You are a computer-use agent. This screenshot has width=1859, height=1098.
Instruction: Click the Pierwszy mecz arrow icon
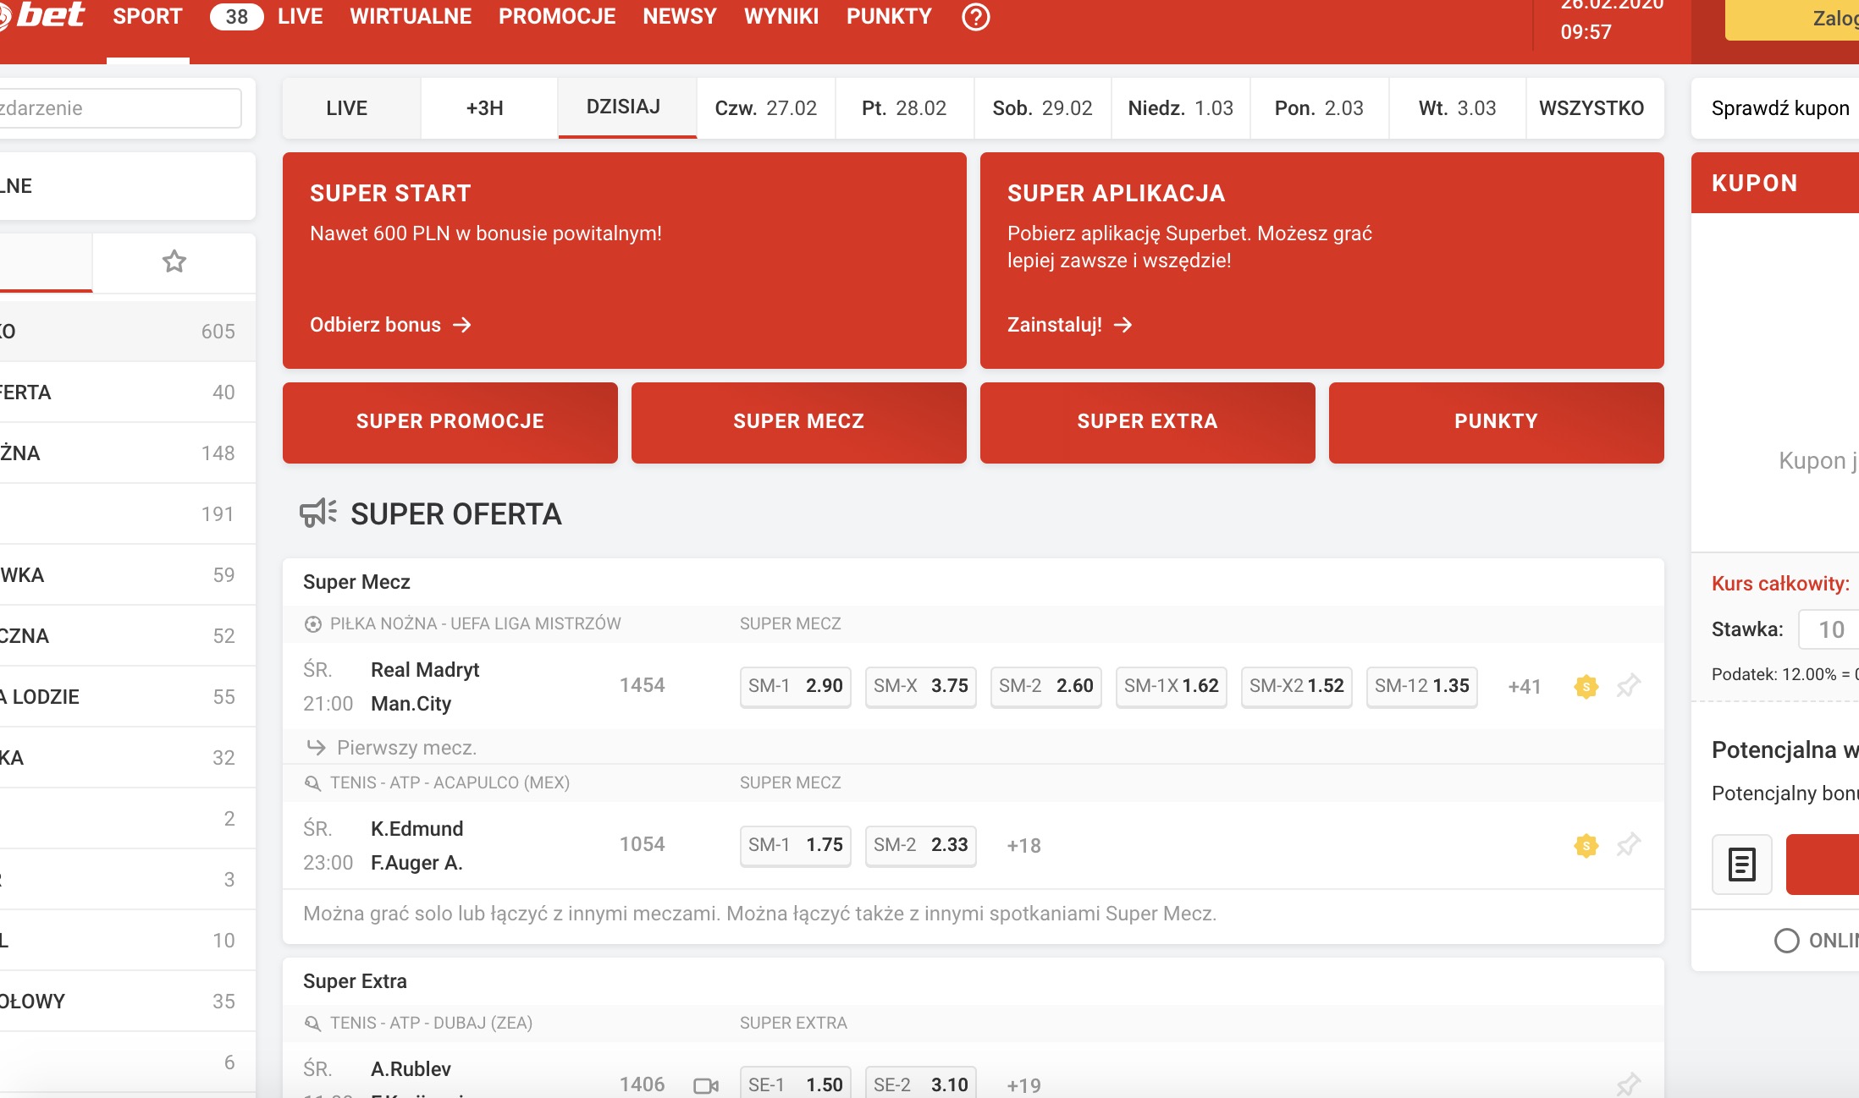pyautogui.click(x=316, y=747)
